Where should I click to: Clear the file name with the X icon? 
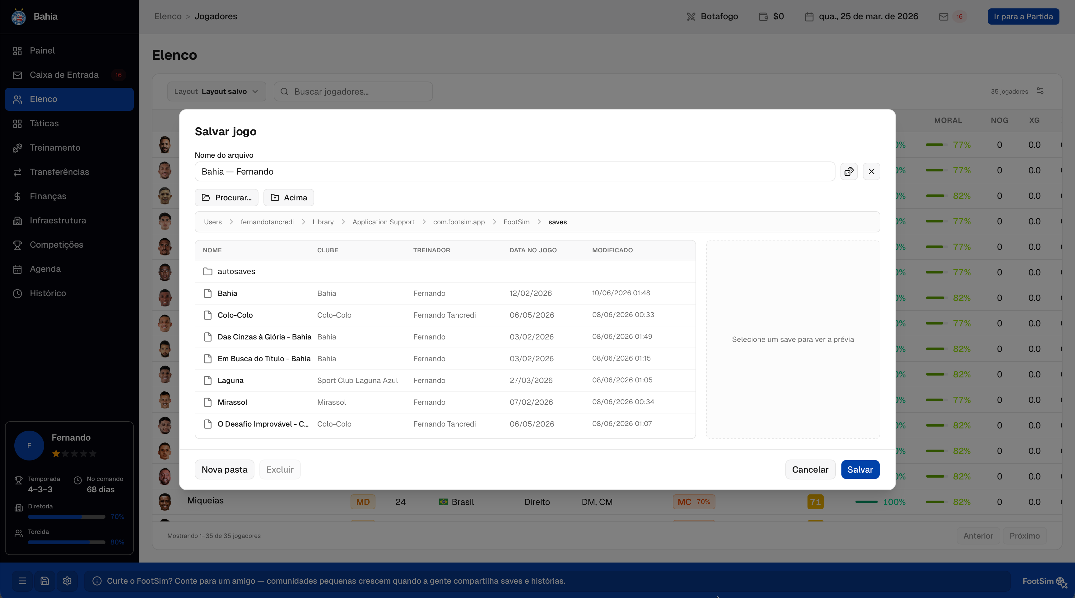click(871, 171)
